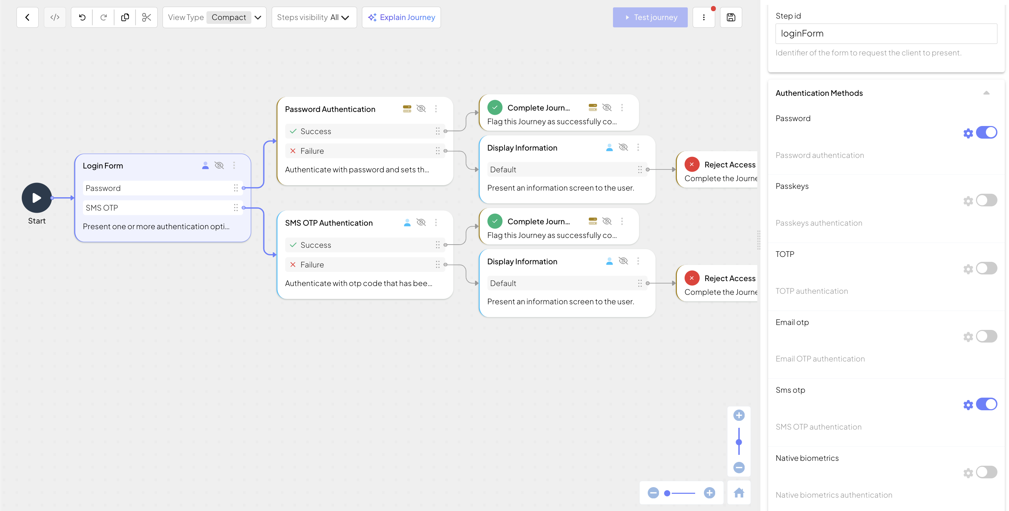Click the Explain Journey button
The image size is (1009, 511).
(402, 17)
